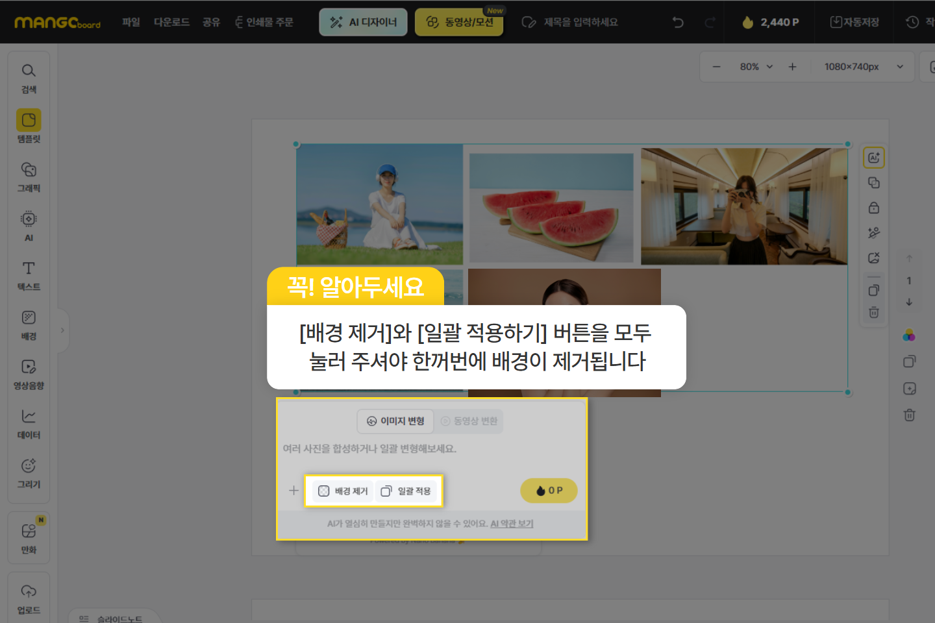Open the 데이터 chart panel
Viewport: 935px width, 623px height.
[x=29, y=423]
